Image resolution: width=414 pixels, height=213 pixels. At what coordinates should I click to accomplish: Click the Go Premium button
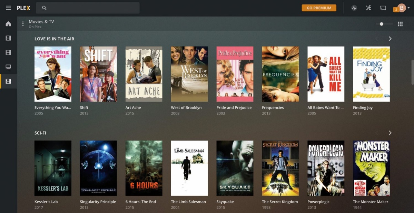click(319, 8)
